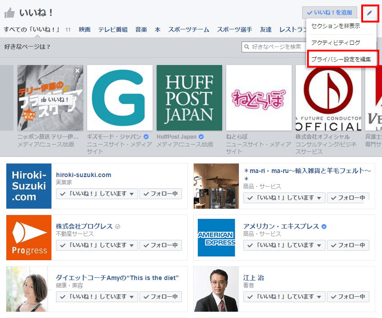Click the pencil edit icon
The height and width of the screenshot is (318, 382).
tap(369, 13)
